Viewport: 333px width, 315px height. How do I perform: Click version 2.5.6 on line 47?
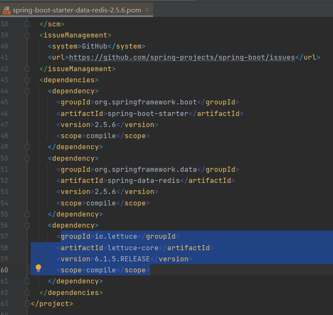pos(105,124)
